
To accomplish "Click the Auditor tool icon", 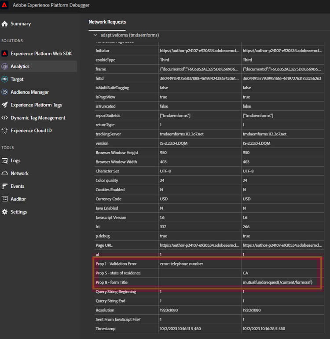I will tap(5, 199).
